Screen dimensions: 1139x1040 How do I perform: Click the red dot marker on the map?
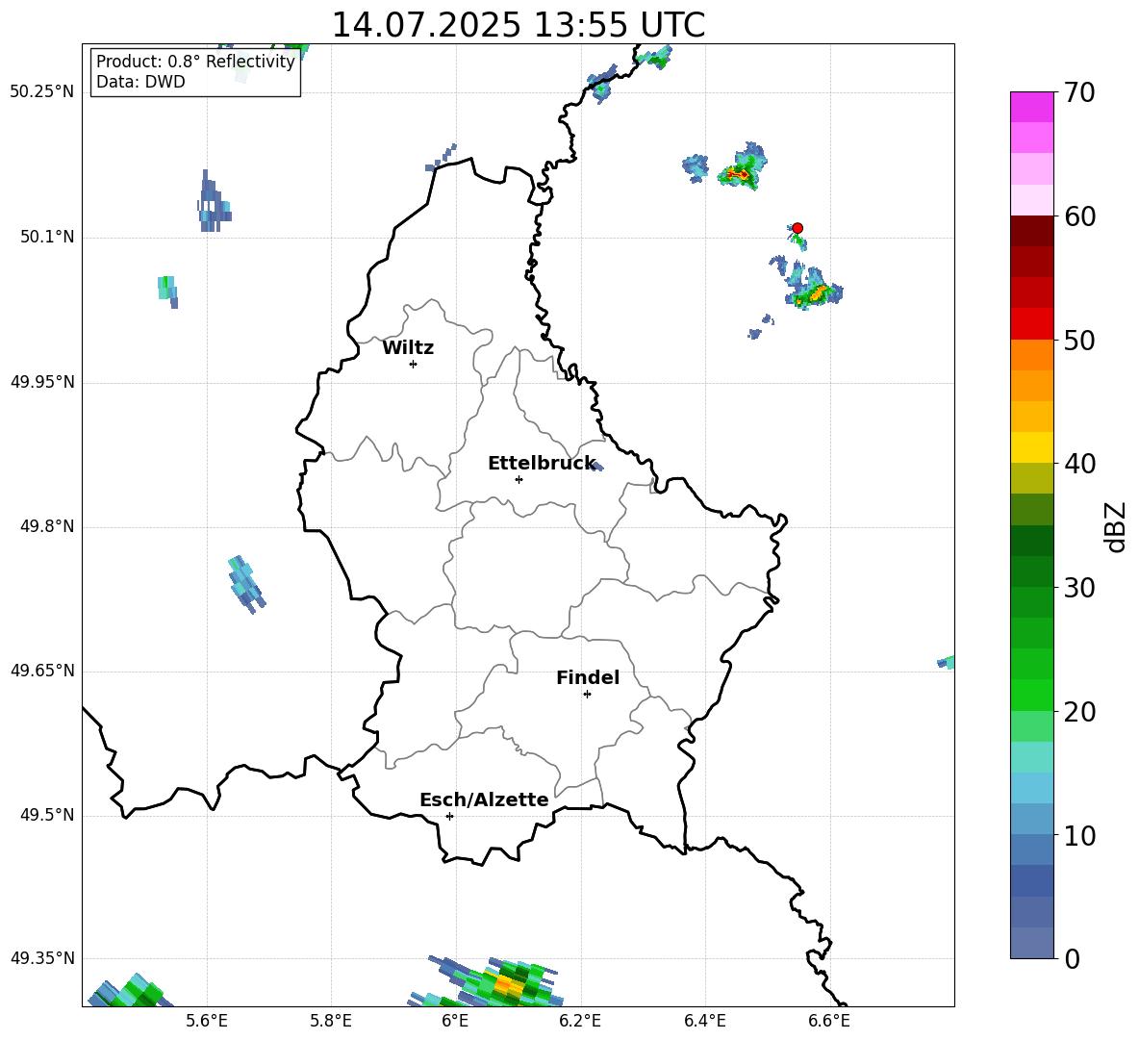(x=797, y=228)
